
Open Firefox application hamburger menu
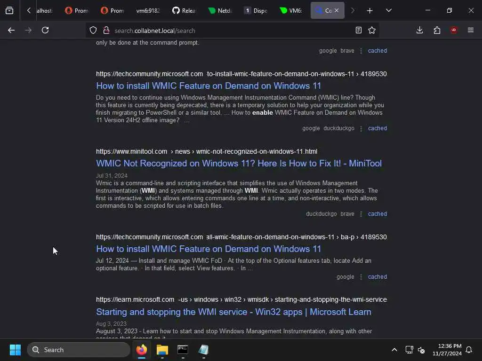coord(471,31)
